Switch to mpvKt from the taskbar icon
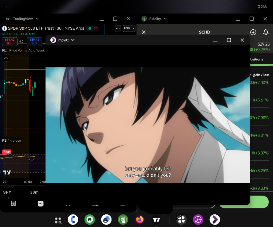The height and width of the screenshot is (227, 273). (215, 219)
